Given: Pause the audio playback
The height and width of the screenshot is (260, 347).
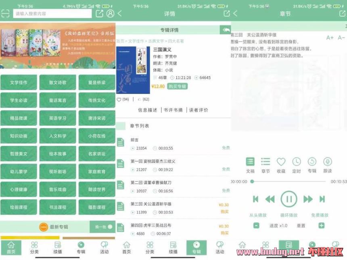Looking at the screenshot, I should (x=289, y=199).
